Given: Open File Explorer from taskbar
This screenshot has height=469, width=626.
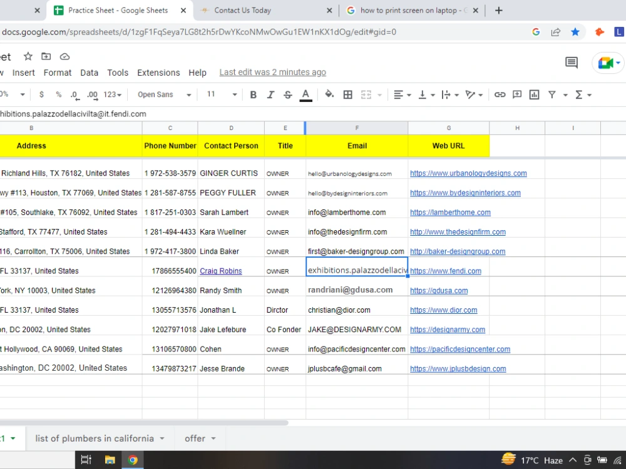Looking at the screenshot, I should point(110,460).
